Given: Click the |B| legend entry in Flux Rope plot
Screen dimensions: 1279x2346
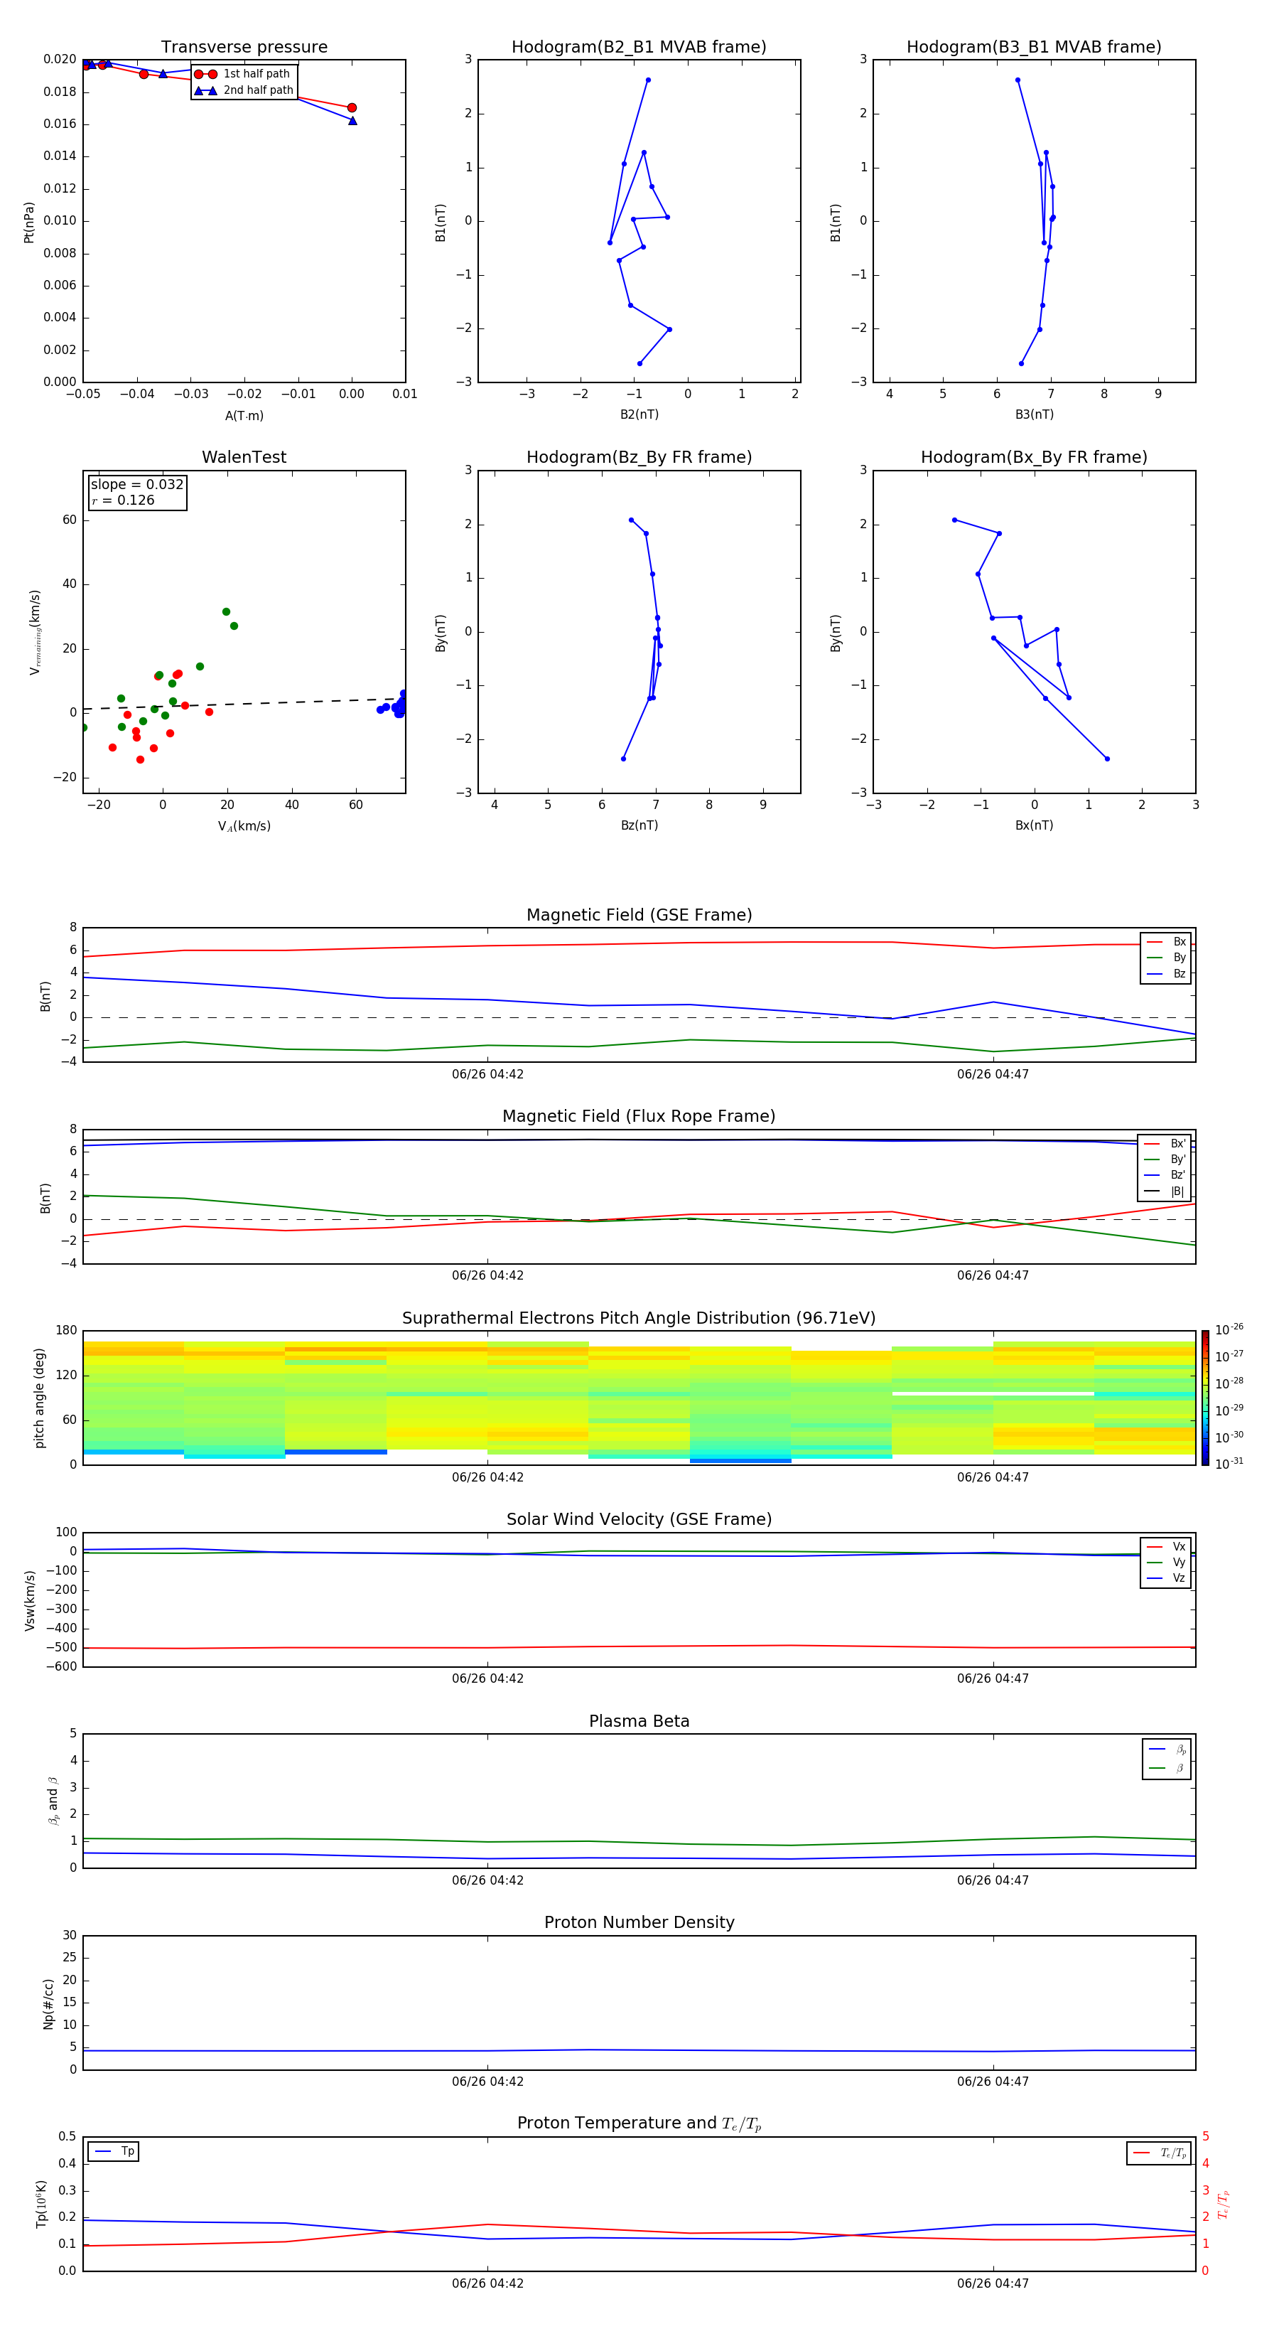Looking at the screenshot, I should (x=1165, y=1191).
